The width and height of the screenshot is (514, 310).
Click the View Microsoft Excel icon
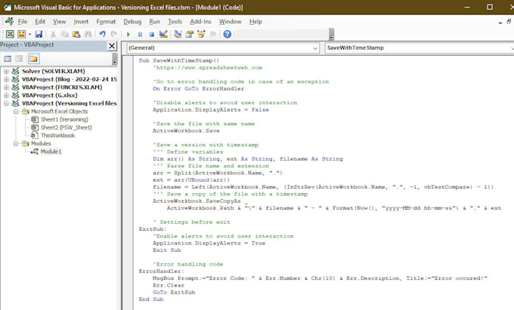[x=10, y=34]
